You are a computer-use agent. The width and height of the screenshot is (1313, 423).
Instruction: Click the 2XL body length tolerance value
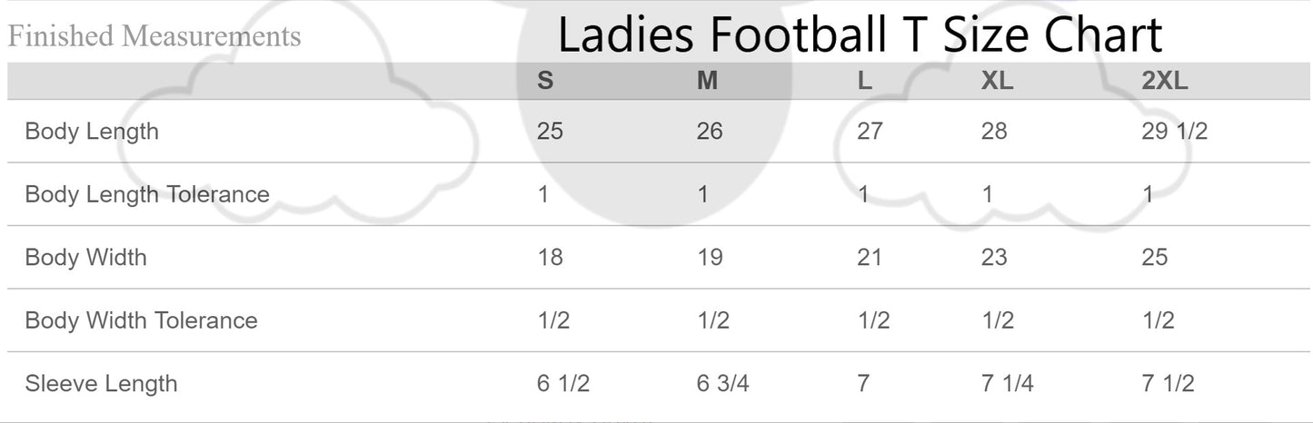click(x=1148, y=194)
